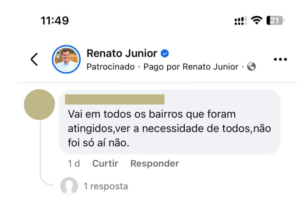308x205 pixels.
Task: Tap the gray reply author avatar icon
Action: coord(69,186)
